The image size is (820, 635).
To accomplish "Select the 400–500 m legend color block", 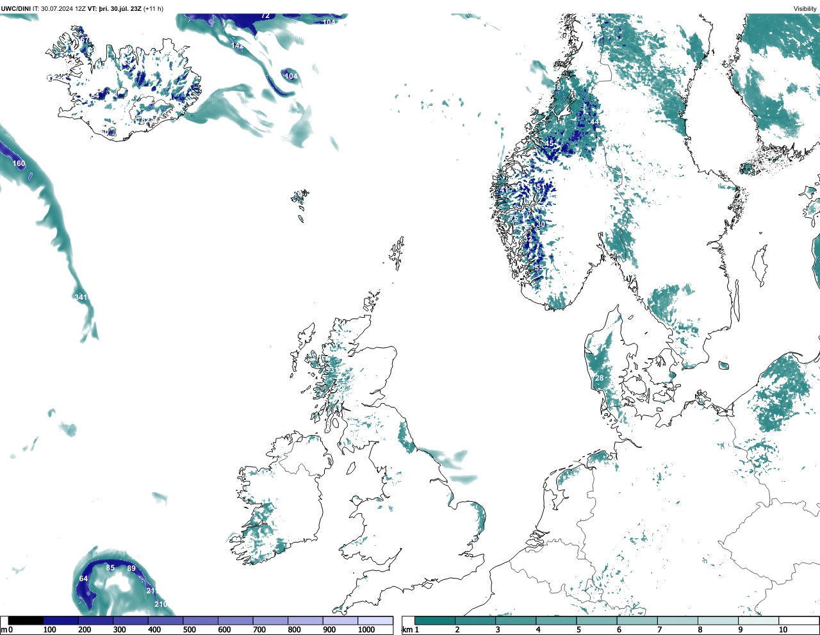I will 166,621.
